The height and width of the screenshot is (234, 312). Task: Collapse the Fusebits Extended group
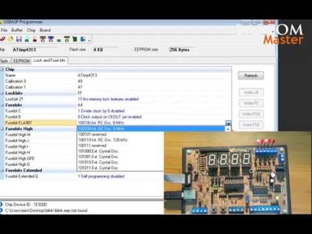click(x=2, y=170)
